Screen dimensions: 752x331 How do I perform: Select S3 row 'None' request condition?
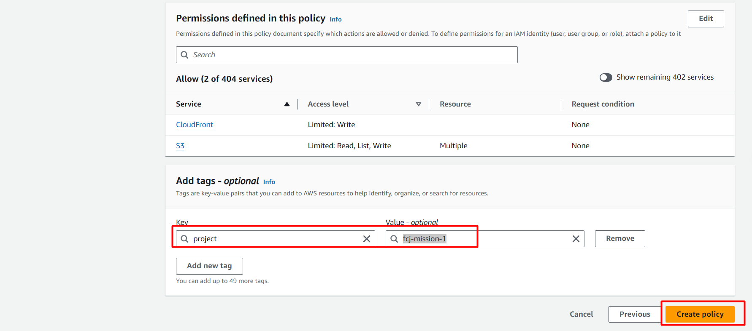click(x=580, y=146)
